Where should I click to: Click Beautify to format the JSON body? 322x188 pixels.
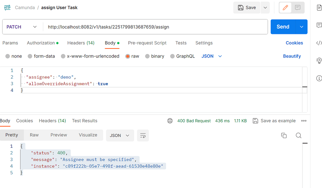(x=292, y=56)
